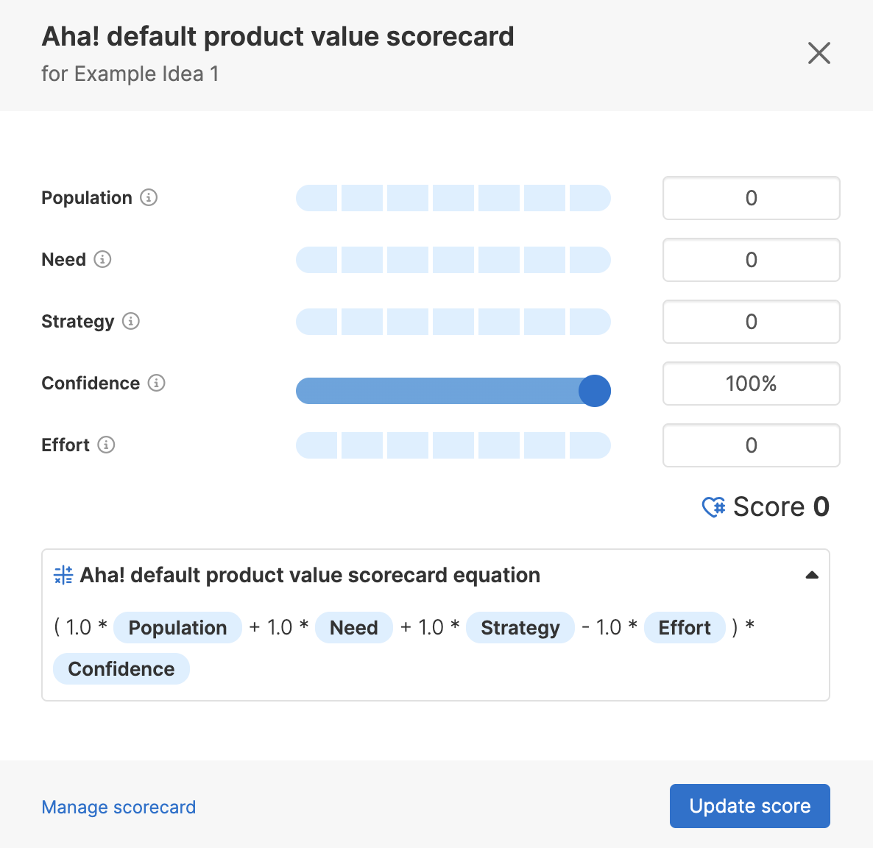Click the Confidence 100% input field
The image size is (873, 848).
(751, 384)
